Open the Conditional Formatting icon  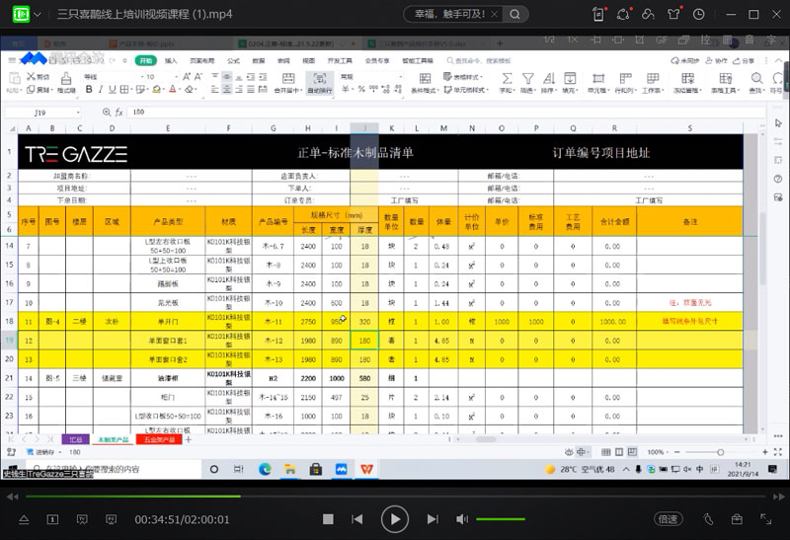pos(425,78)
